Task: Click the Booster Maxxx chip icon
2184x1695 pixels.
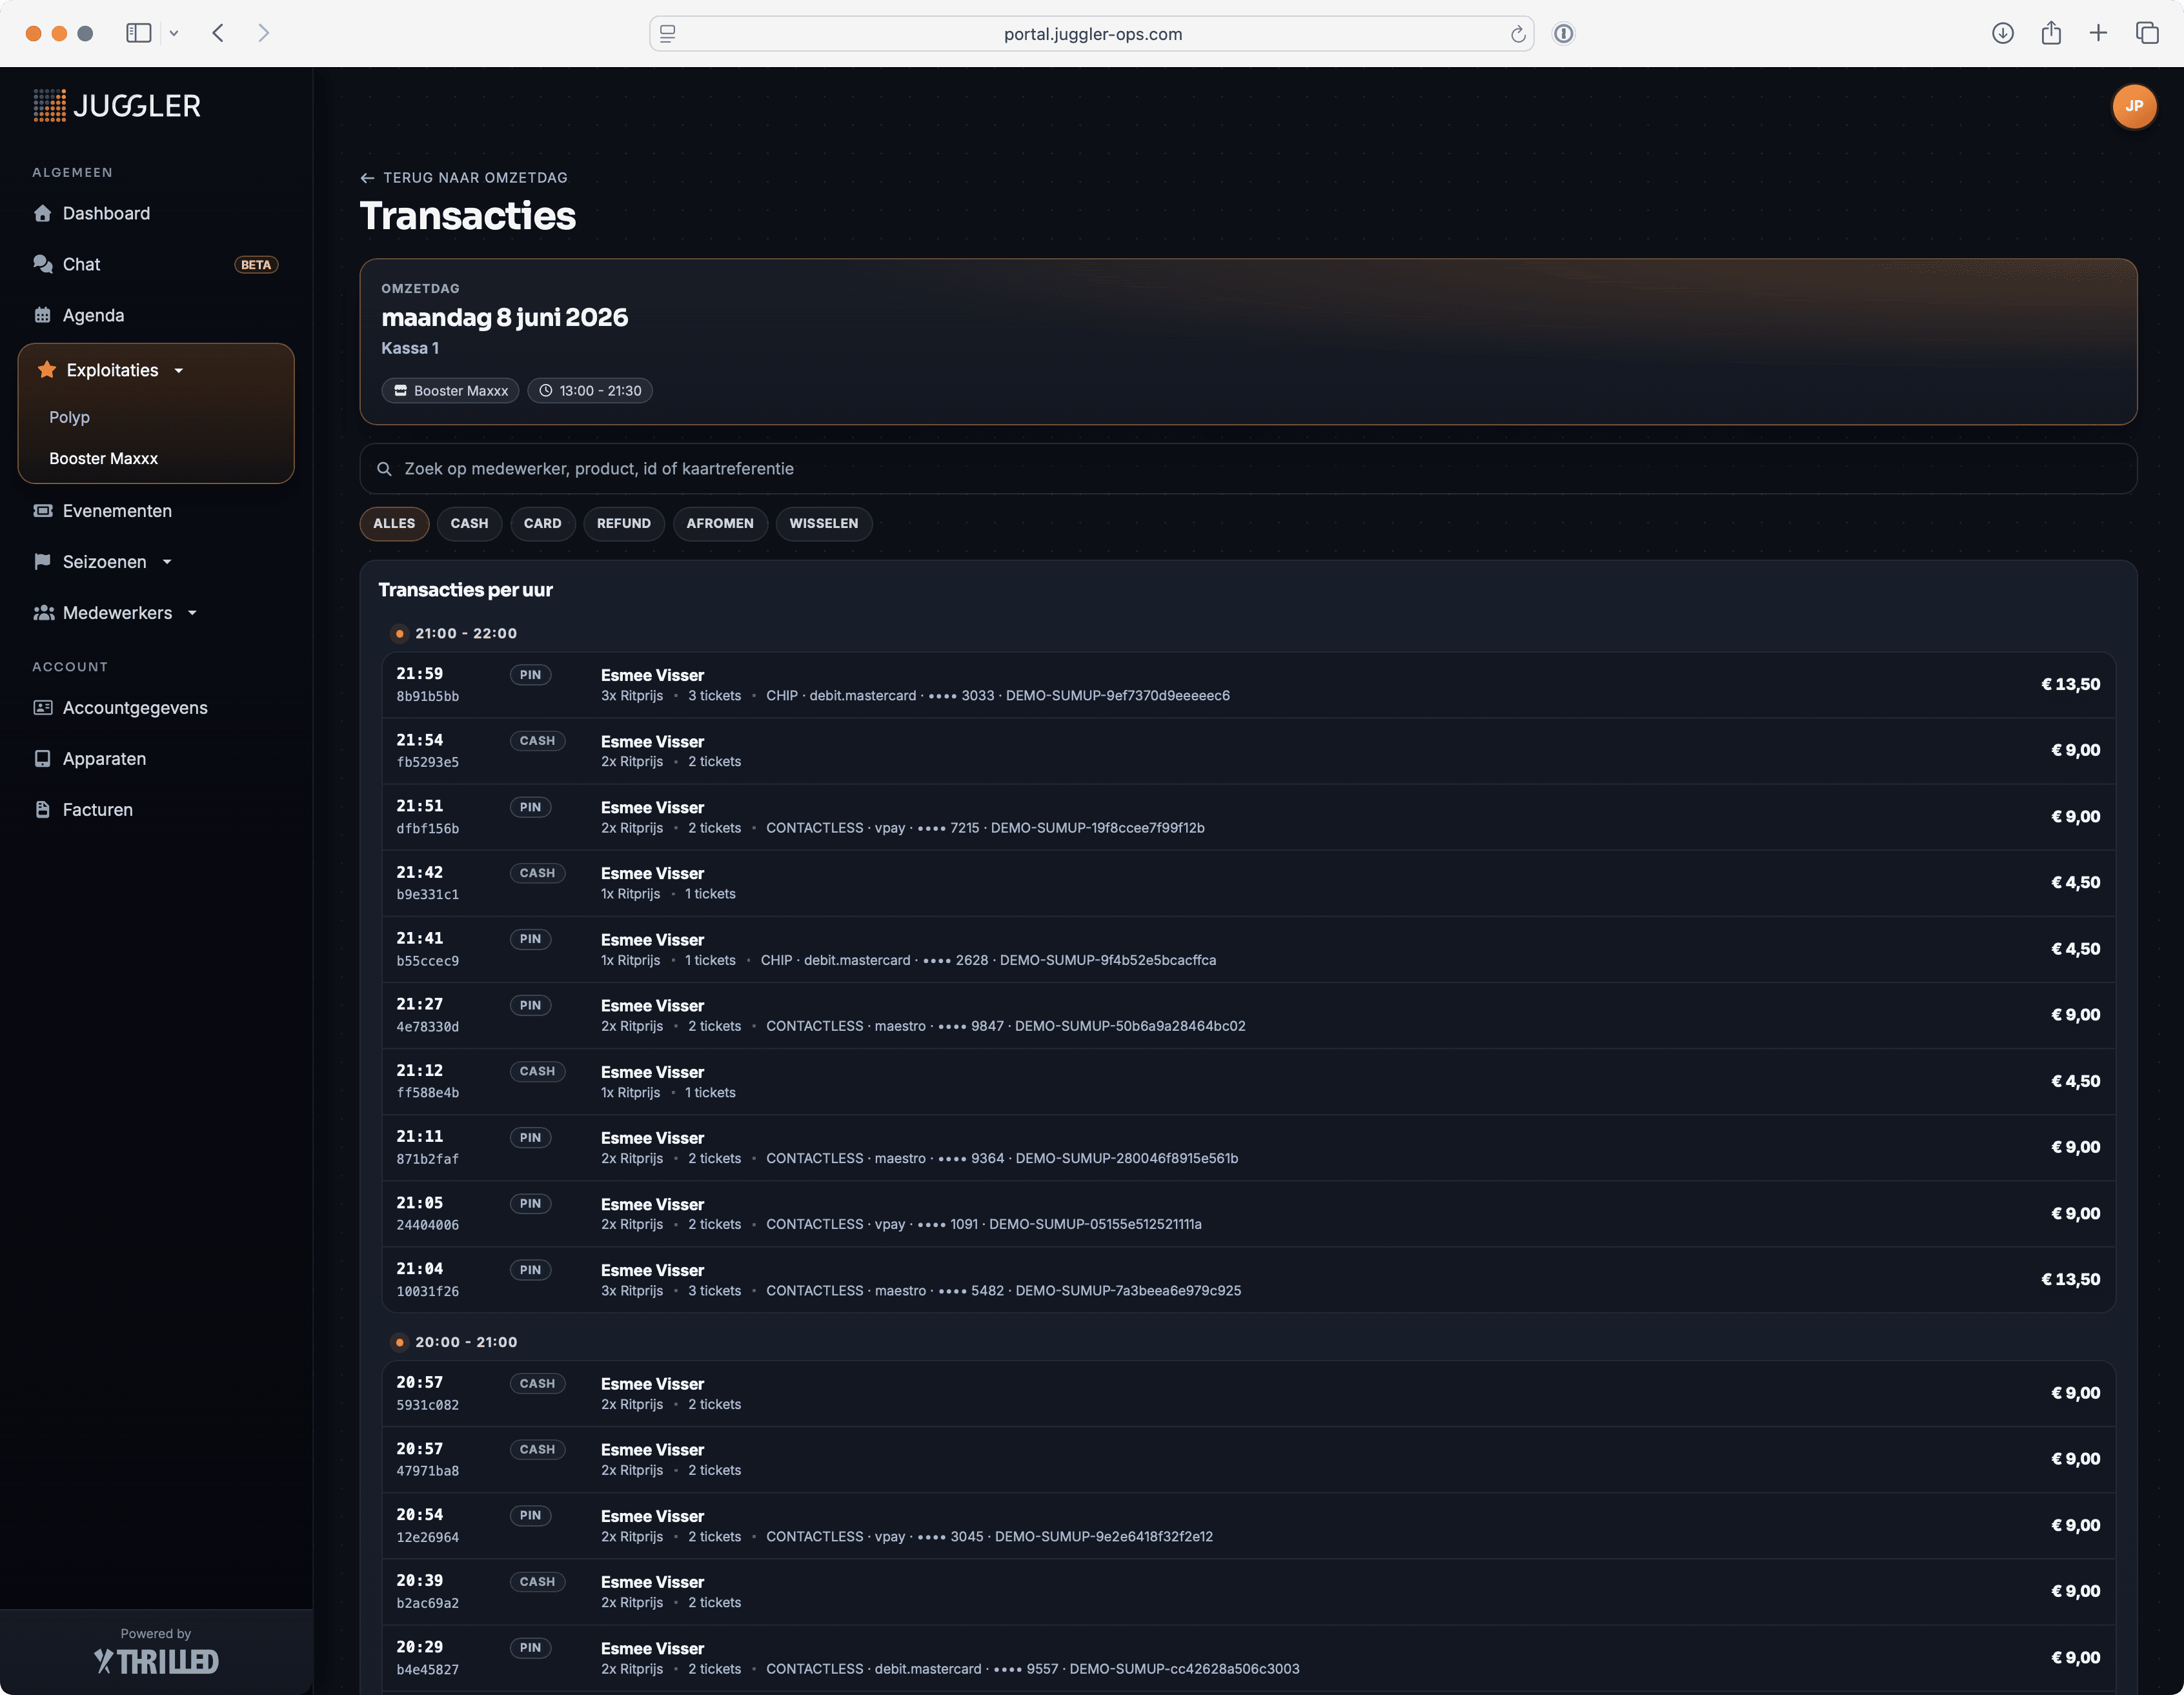Action: [x=400, y=391]
